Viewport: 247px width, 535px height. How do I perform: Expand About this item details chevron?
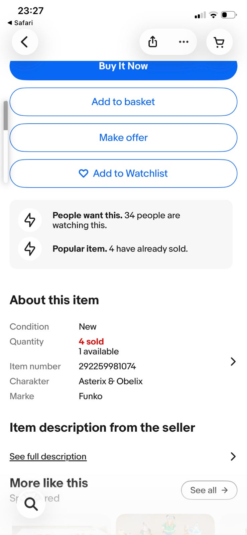233,361
